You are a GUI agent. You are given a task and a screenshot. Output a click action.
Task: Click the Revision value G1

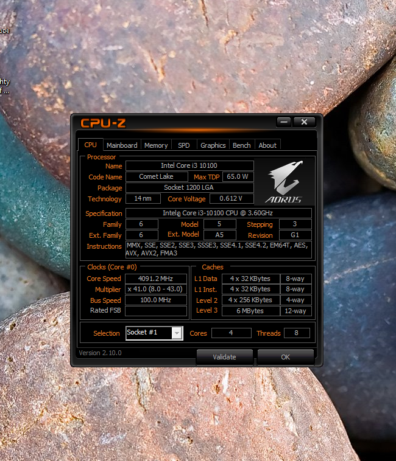[x=295, y=235]
